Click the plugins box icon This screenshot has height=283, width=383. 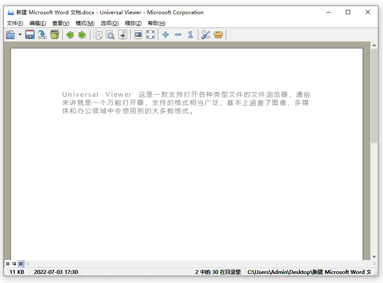tap(218, 35)
